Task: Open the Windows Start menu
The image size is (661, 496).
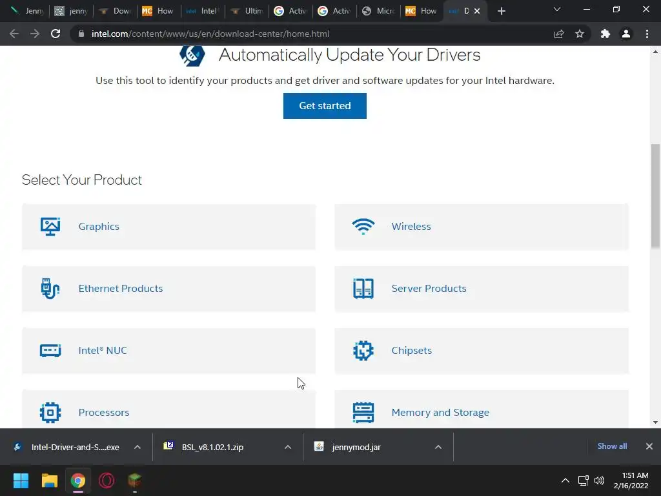Action: pyautogui.click(x=21, y=480)
